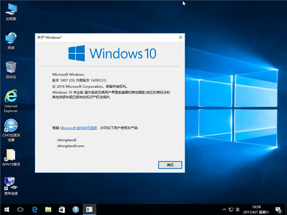Select the WIN10激活 folder shortcut

click(11, 157)
